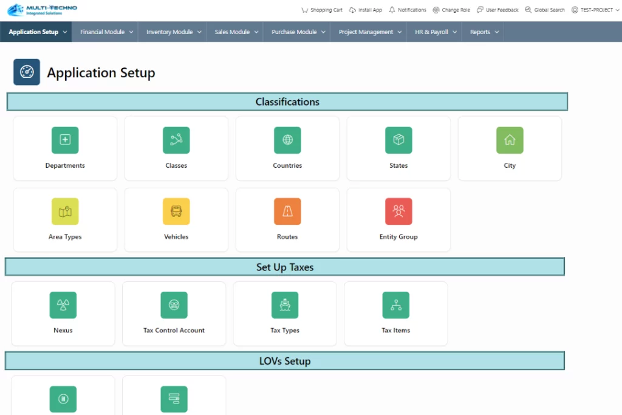Click the Classes icon

(x=176, y=140)
